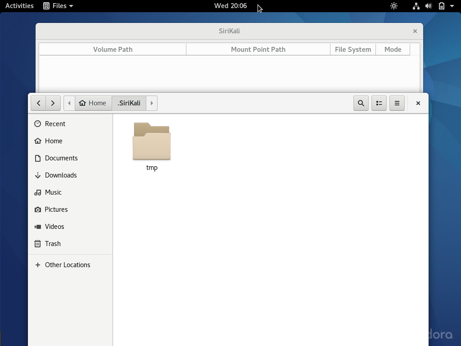Expand the system menu arrow
The width and height of the screenshot is (461, 346).
[452, 6]
